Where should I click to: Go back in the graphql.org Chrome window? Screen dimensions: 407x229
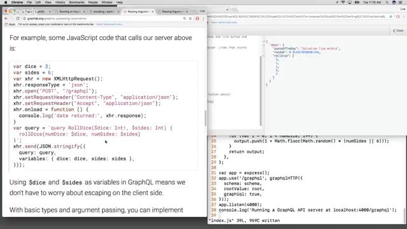(6, 18)
